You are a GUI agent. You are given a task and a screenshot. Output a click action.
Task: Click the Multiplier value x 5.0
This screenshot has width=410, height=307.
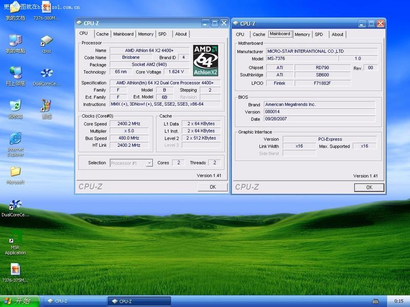point(129,131)
